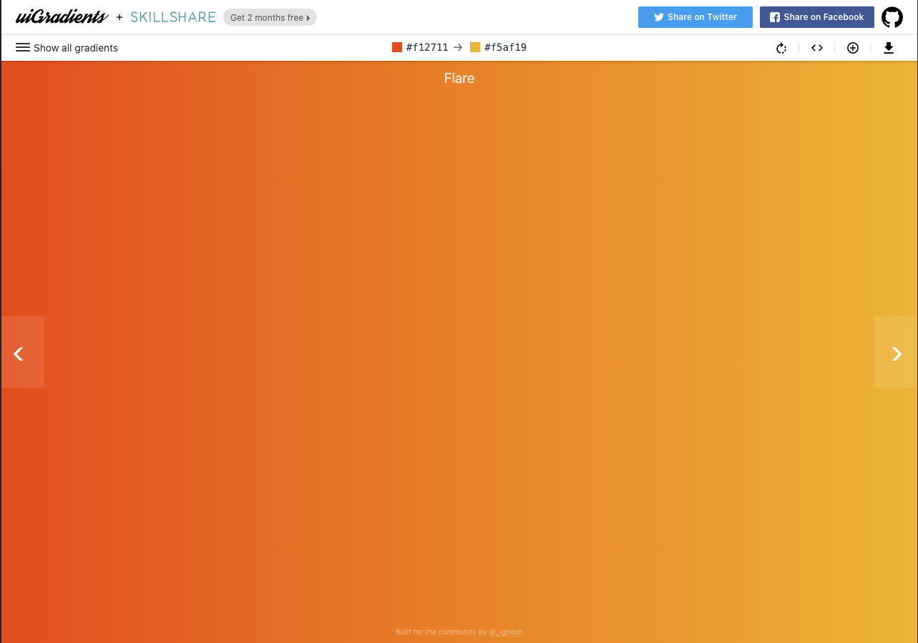
Task: Open the uiGradients GitHub page
Action: (x=892, y=17)
